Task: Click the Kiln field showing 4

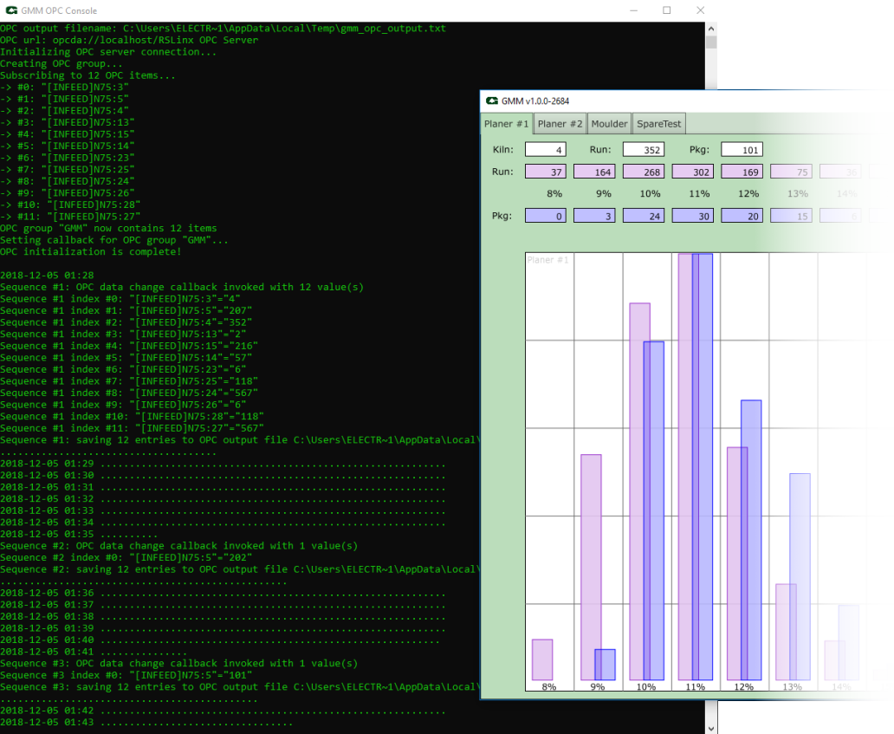Action: [545, 150]
